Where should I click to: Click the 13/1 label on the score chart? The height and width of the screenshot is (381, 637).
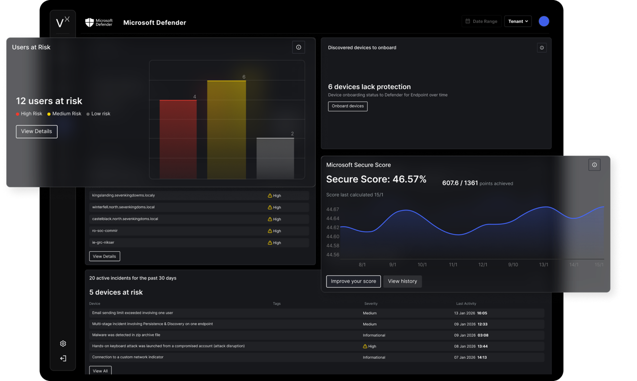coord(543,265)
